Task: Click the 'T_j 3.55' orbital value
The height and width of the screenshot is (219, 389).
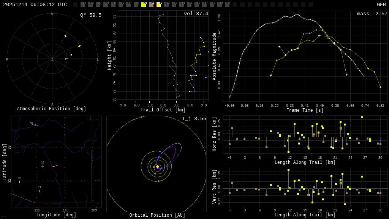Action: coord(194,119)
